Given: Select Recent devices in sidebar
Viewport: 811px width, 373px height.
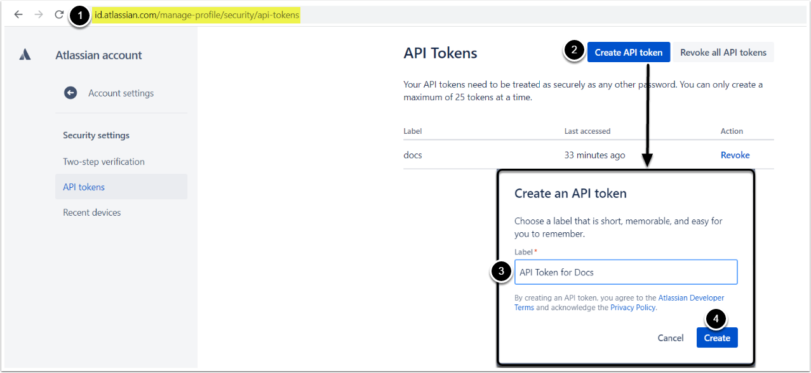Looking at the screenshot, I should [121, 213].
